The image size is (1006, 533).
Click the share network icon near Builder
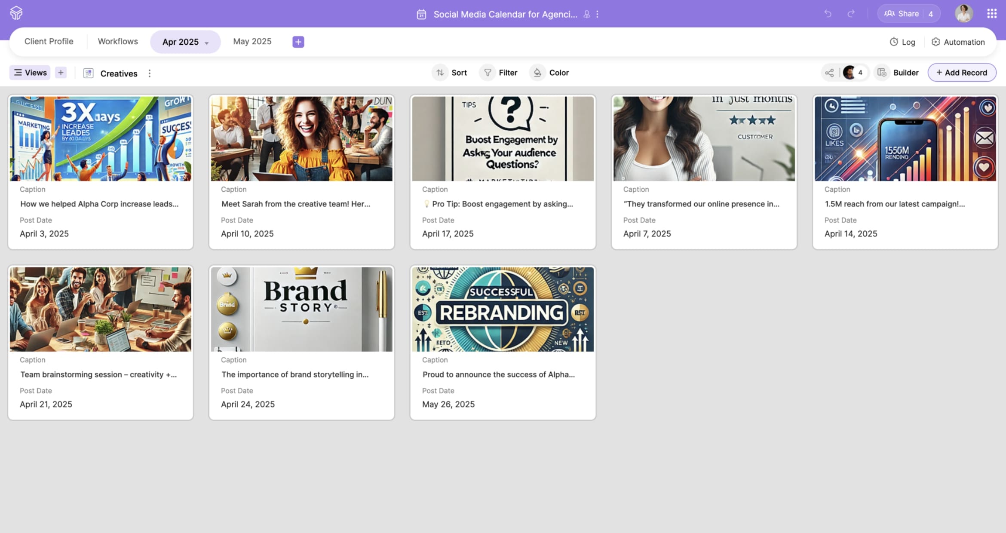(x=829, y=73)
